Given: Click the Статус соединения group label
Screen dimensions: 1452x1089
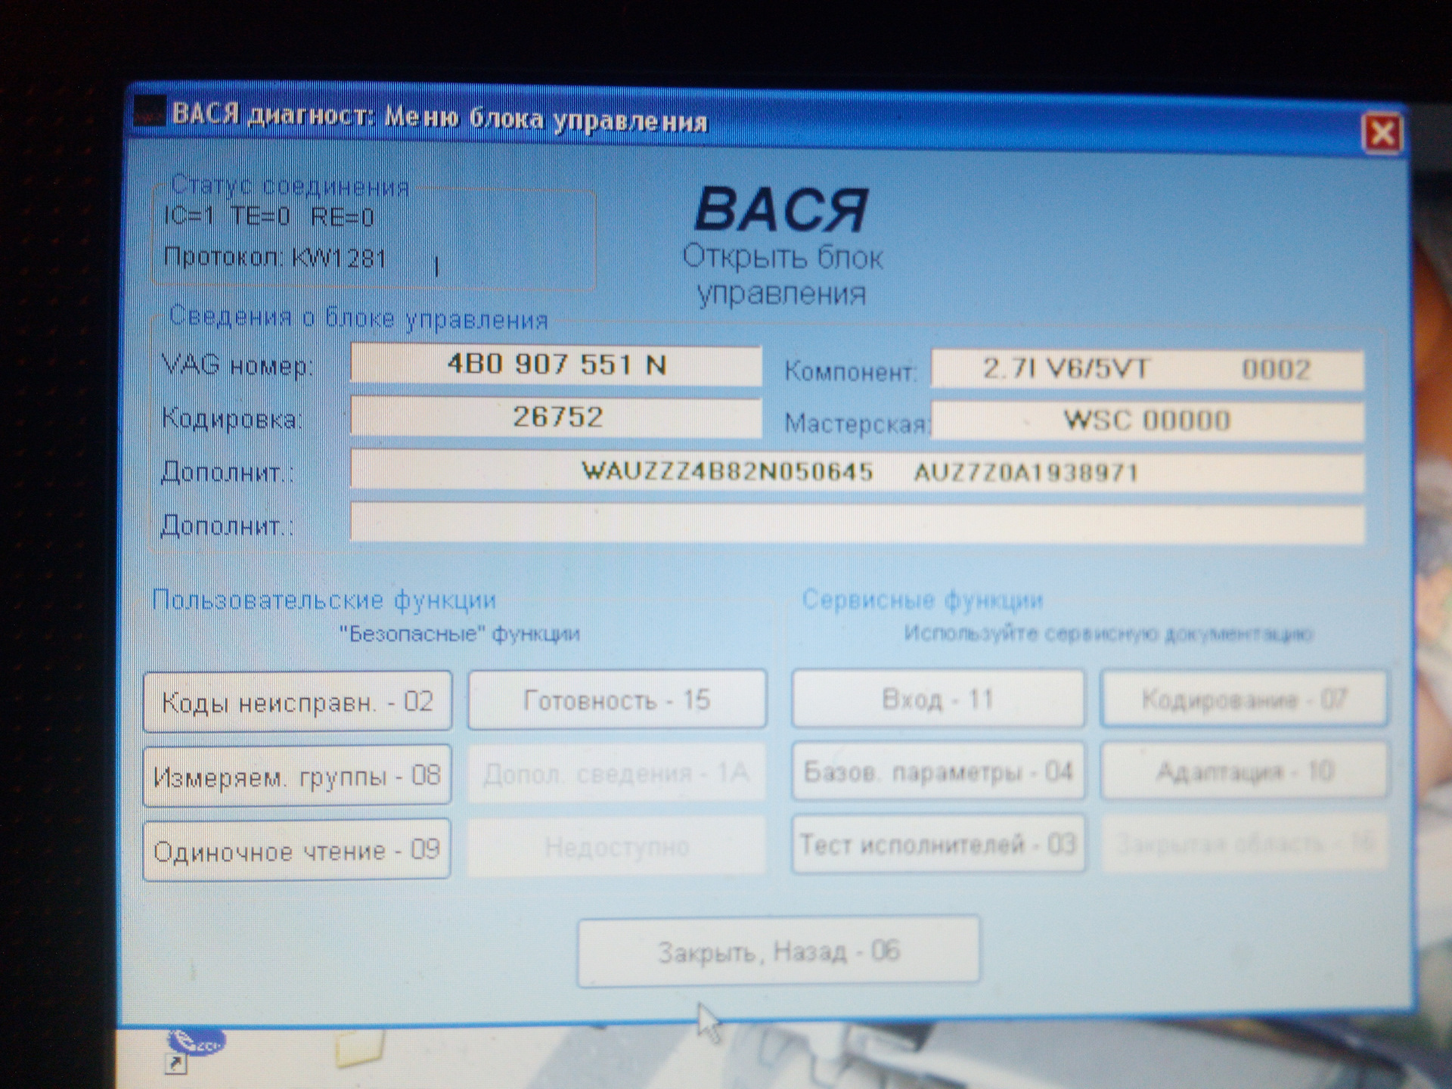Looking at the screenshot, I should click(290, 185).
